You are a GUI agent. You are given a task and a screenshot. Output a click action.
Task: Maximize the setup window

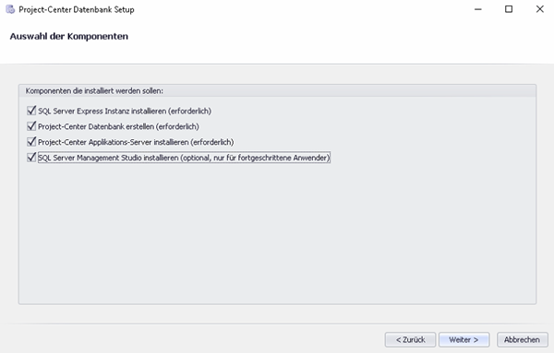pyautogui.click(x=509, y=9)
